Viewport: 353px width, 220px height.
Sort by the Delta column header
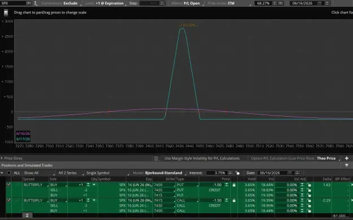point(327,179)
